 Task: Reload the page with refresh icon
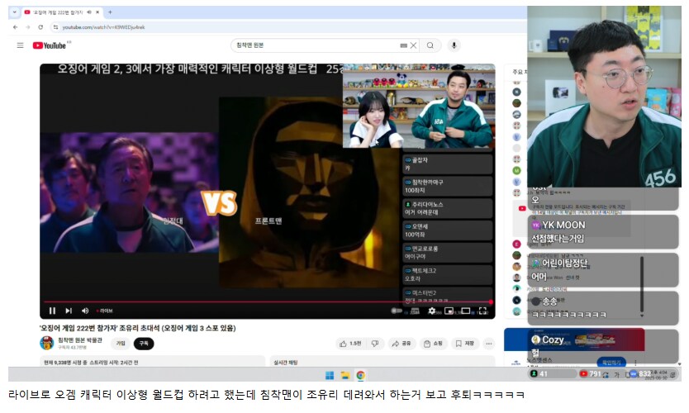click(40, 27)
